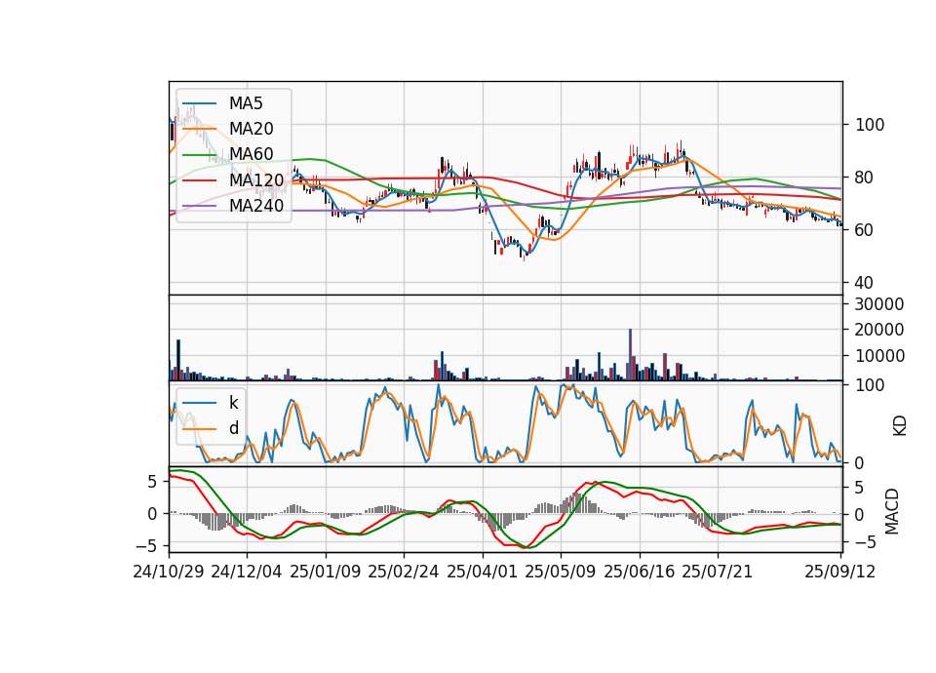The image size is (936, 673).
Task: Click the price axis value 60
Action: [x=865, y=230]
